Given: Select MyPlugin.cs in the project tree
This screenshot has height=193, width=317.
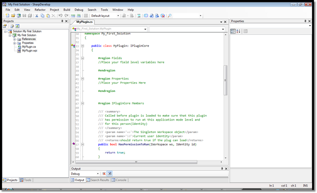Looking at the screenshot, I should 29,47.
